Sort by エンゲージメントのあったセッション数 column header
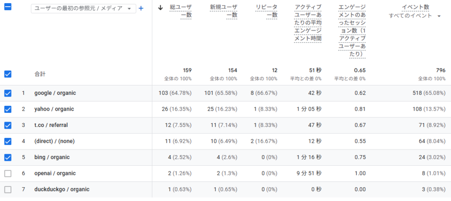 352,30
